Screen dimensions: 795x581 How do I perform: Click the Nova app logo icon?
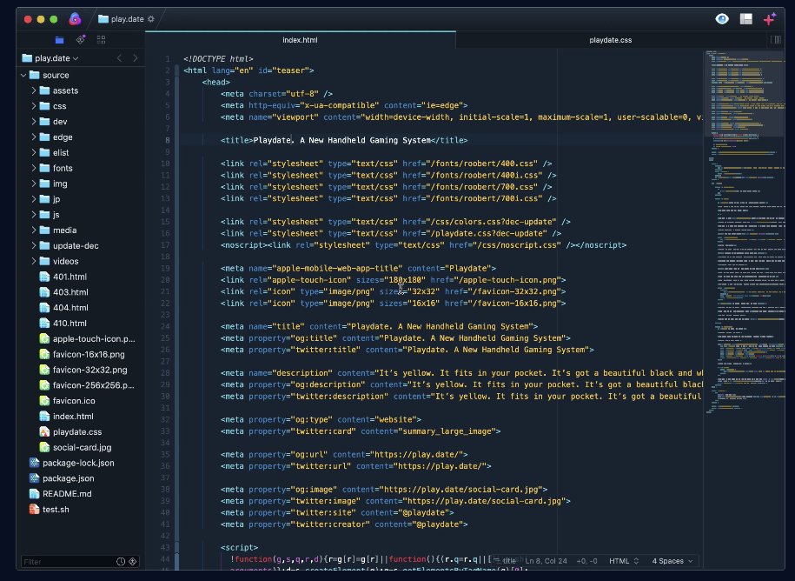tap(75, 19)
